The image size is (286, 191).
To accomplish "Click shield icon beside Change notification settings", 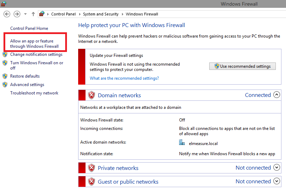I will [x=5, y=54].
